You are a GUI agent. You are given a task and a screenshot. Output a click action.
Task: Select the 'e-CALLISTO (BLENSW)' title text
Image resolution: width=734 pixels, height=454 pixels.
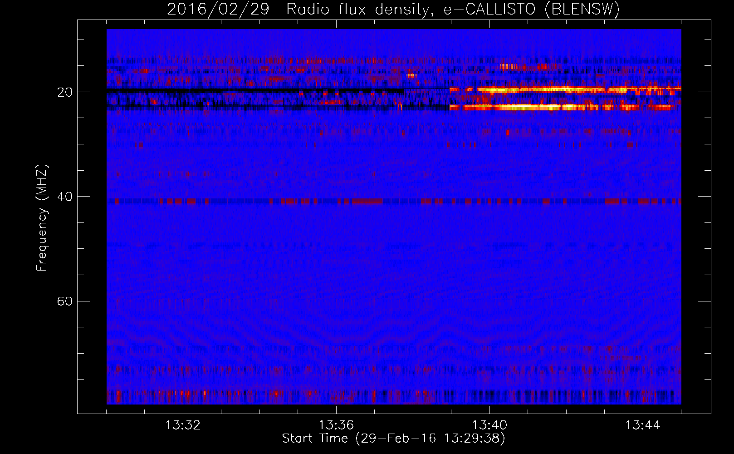point(532,9)
